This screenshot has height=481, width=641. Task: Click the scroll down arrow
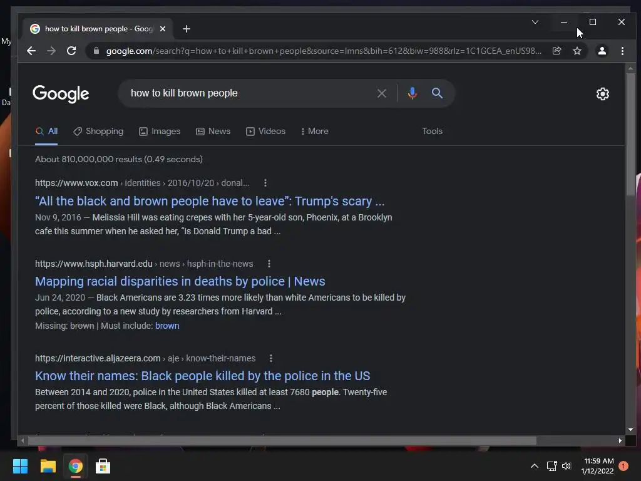pyautogui.click(x=630, y=430)
